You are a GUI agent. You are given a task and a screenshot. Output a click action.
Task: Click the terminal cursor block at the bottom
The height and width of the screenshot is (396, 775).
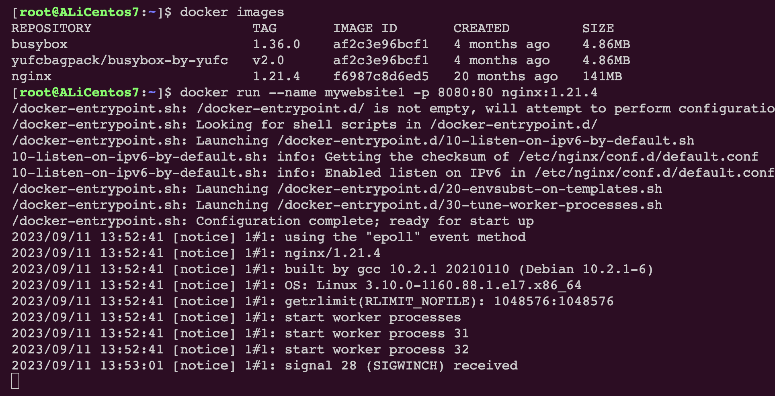(x=15, y=381)
